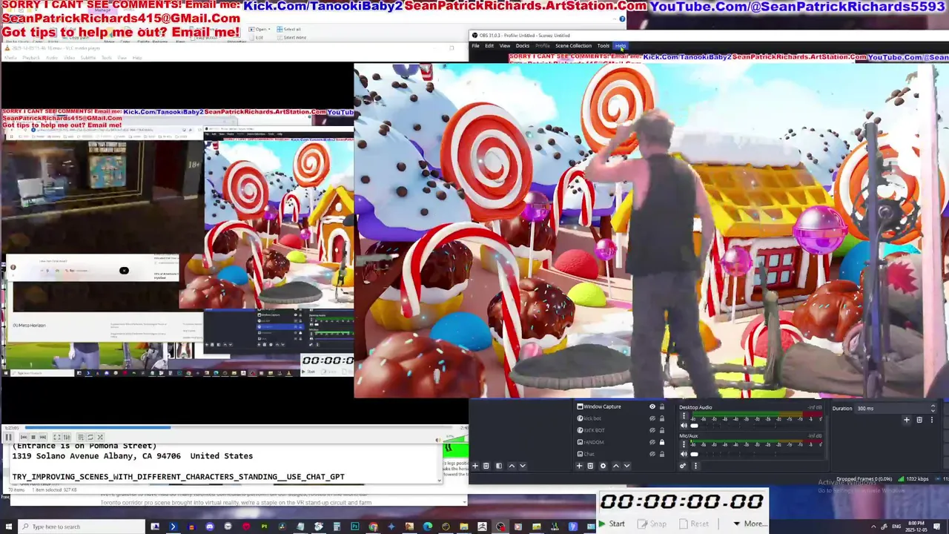Open VLC extended settings panel
This screenshot has height=534, width=949.
click(x=67, y=437)
